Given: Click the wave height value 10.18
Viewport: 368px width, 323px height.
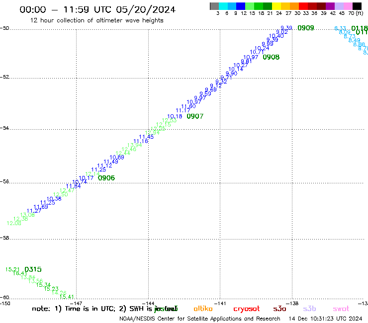Looking at the screenshot, I should point(175,116).
